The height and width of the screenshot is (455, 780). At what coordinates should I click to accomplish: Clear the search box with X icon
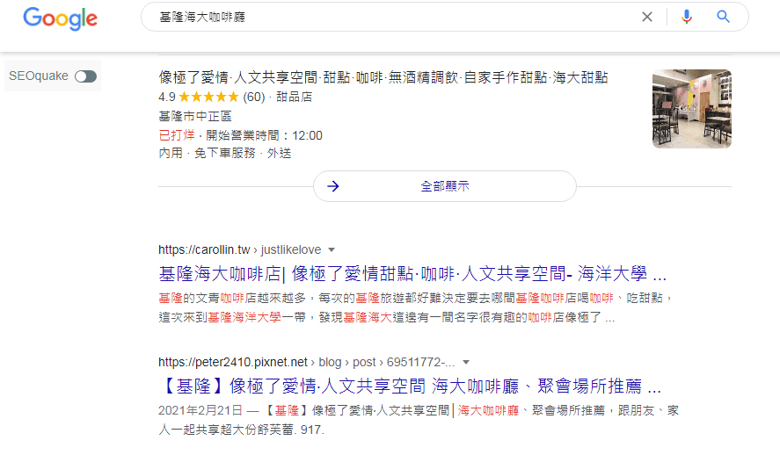pyautogui.click(x=646, y=17)
